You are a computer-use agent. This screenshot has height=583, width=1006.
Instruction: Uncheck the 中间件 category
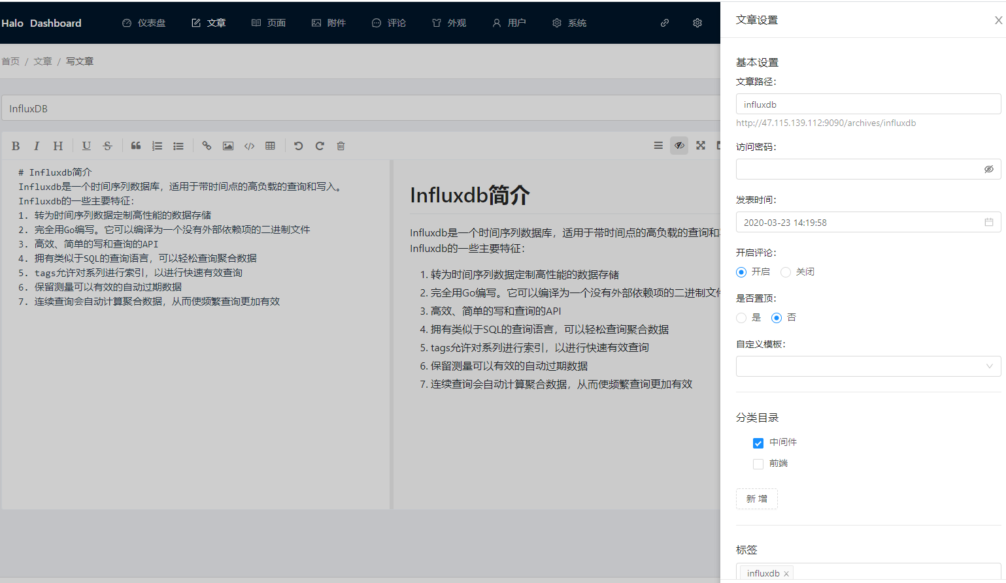[x=758, y=443]
